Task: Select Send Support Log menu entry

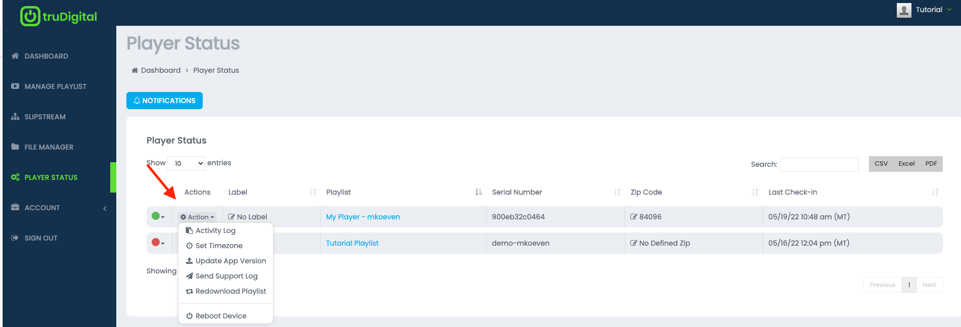Action: [225, 276]
